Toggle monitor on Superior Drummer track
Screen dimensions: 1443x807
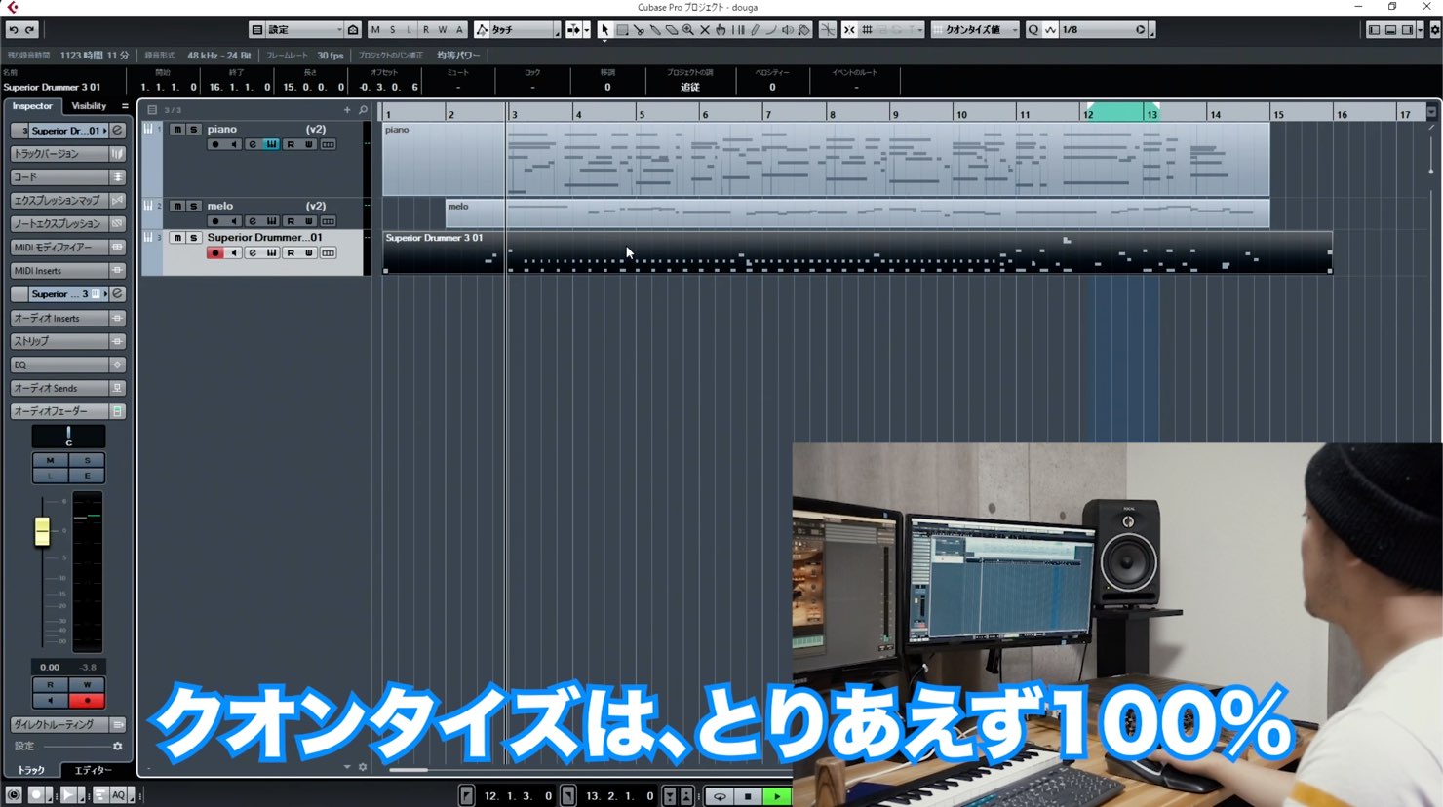click(x=233, y=252)
